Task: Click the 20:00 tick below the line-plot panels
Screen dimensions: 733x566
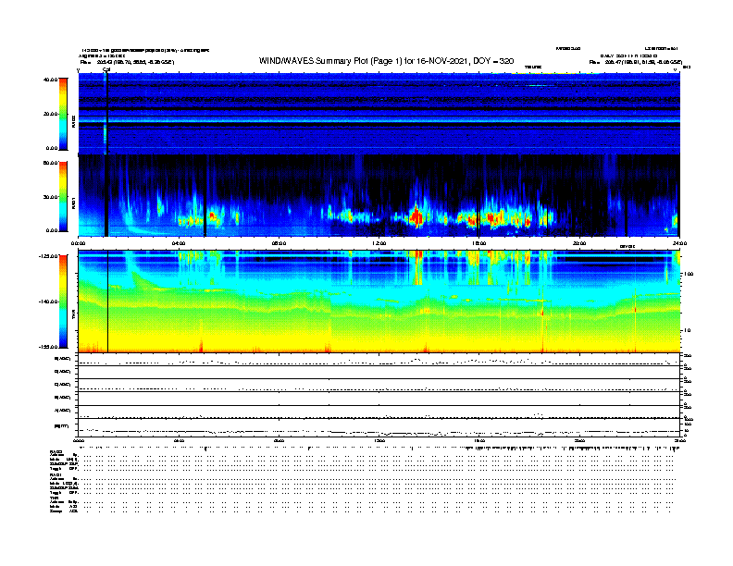Action: pos(579,441)
